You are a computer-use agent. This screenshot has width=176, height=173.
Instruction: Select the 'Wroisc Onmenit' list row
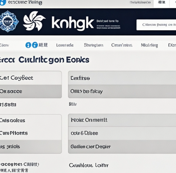pos(122,120)
